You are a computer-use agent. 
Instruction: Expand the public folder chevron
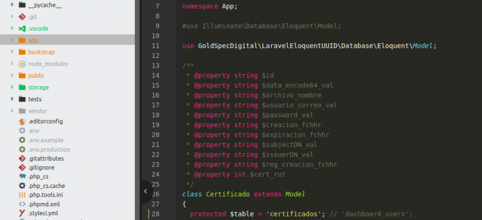[x=11, y=75]
